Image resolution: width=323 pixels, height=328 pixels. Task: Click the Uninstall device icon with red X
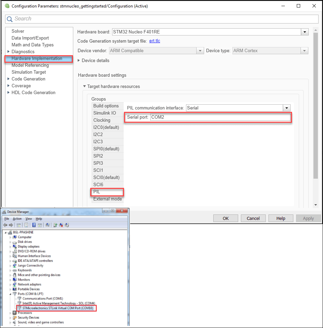[61, 225]
